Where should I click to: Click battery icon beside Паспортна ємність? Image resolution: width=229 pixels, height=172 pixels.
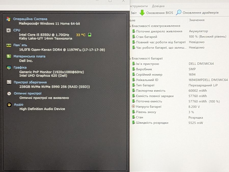coord(134,90)
